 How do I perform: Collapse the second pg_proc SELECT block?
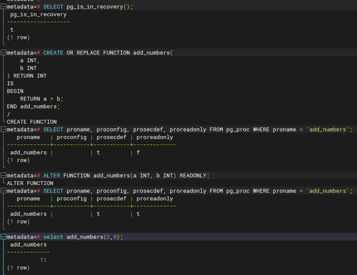(x=3, y=191)
